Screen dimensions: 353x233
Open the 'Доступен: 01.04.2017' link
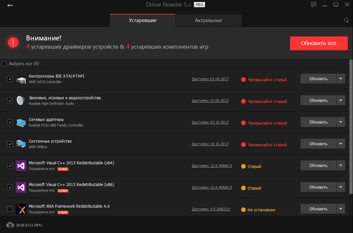(x=210, y=79)
